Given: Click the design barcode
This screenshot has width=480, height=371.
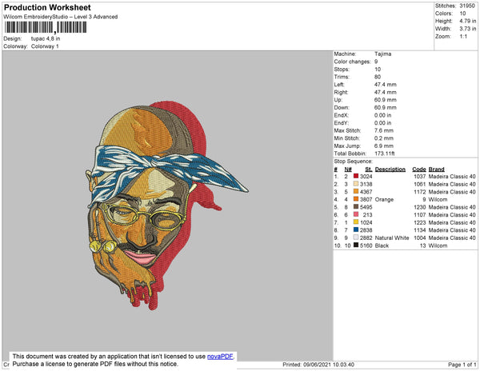Looking at the screenshot, I should pos(46,27).
